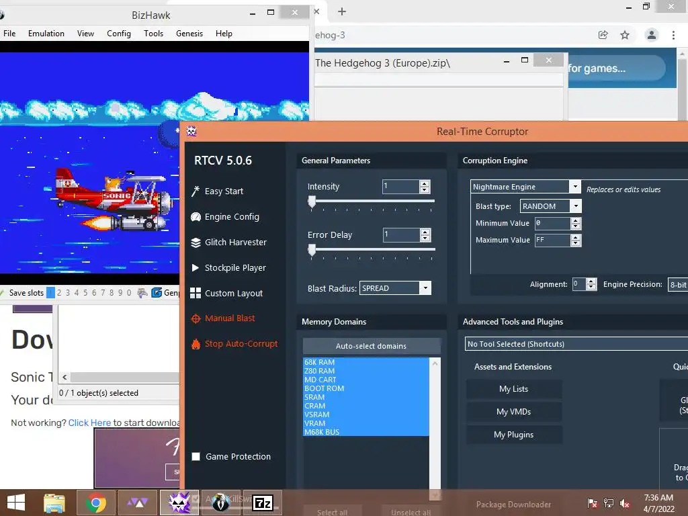Open My Lists button
Screen dimensions: 688x516
pos(514,389)
